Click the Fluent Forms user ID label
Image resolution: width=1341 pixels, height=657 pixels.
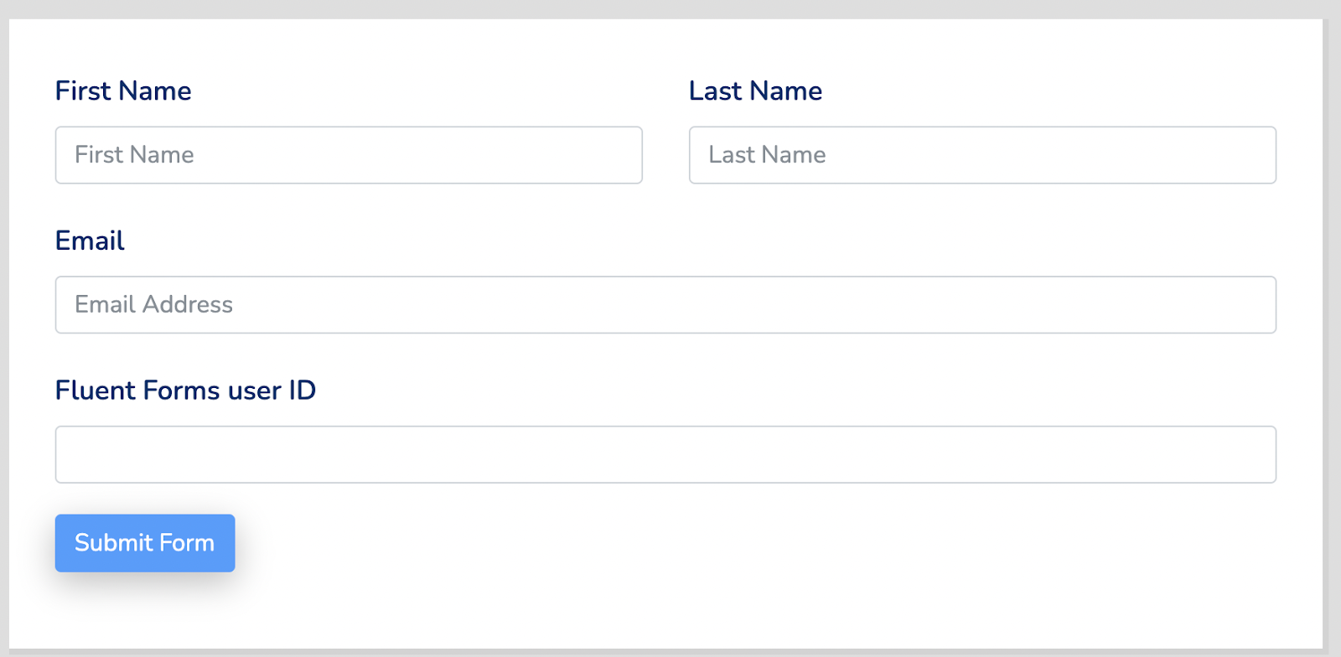185,391
